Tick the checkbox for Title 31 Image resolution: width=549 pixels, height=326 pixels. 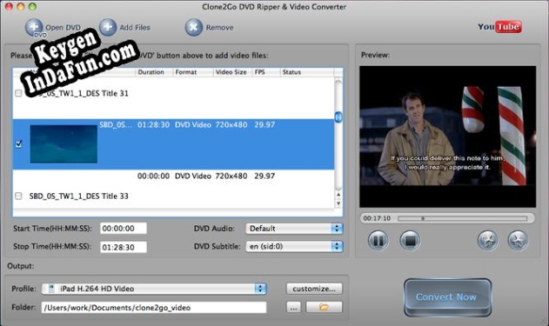pyautogui.click(x=18, y=93)
